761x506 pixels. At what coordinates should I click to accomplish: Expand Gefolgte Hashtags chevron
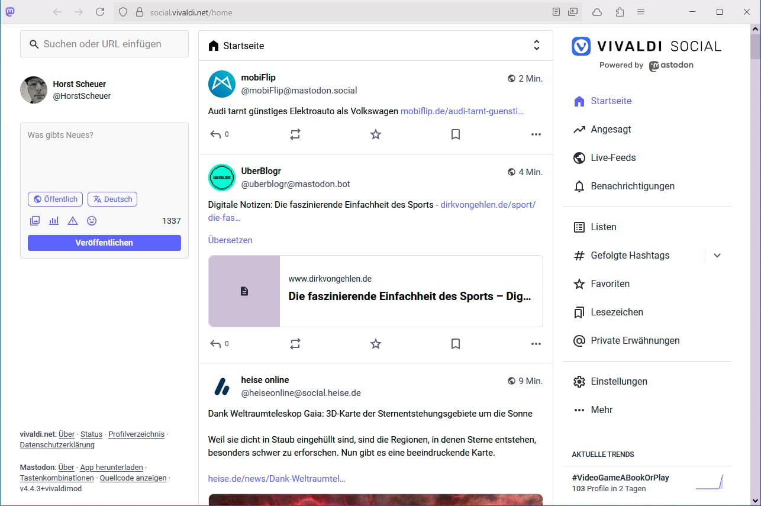point(717,255)
